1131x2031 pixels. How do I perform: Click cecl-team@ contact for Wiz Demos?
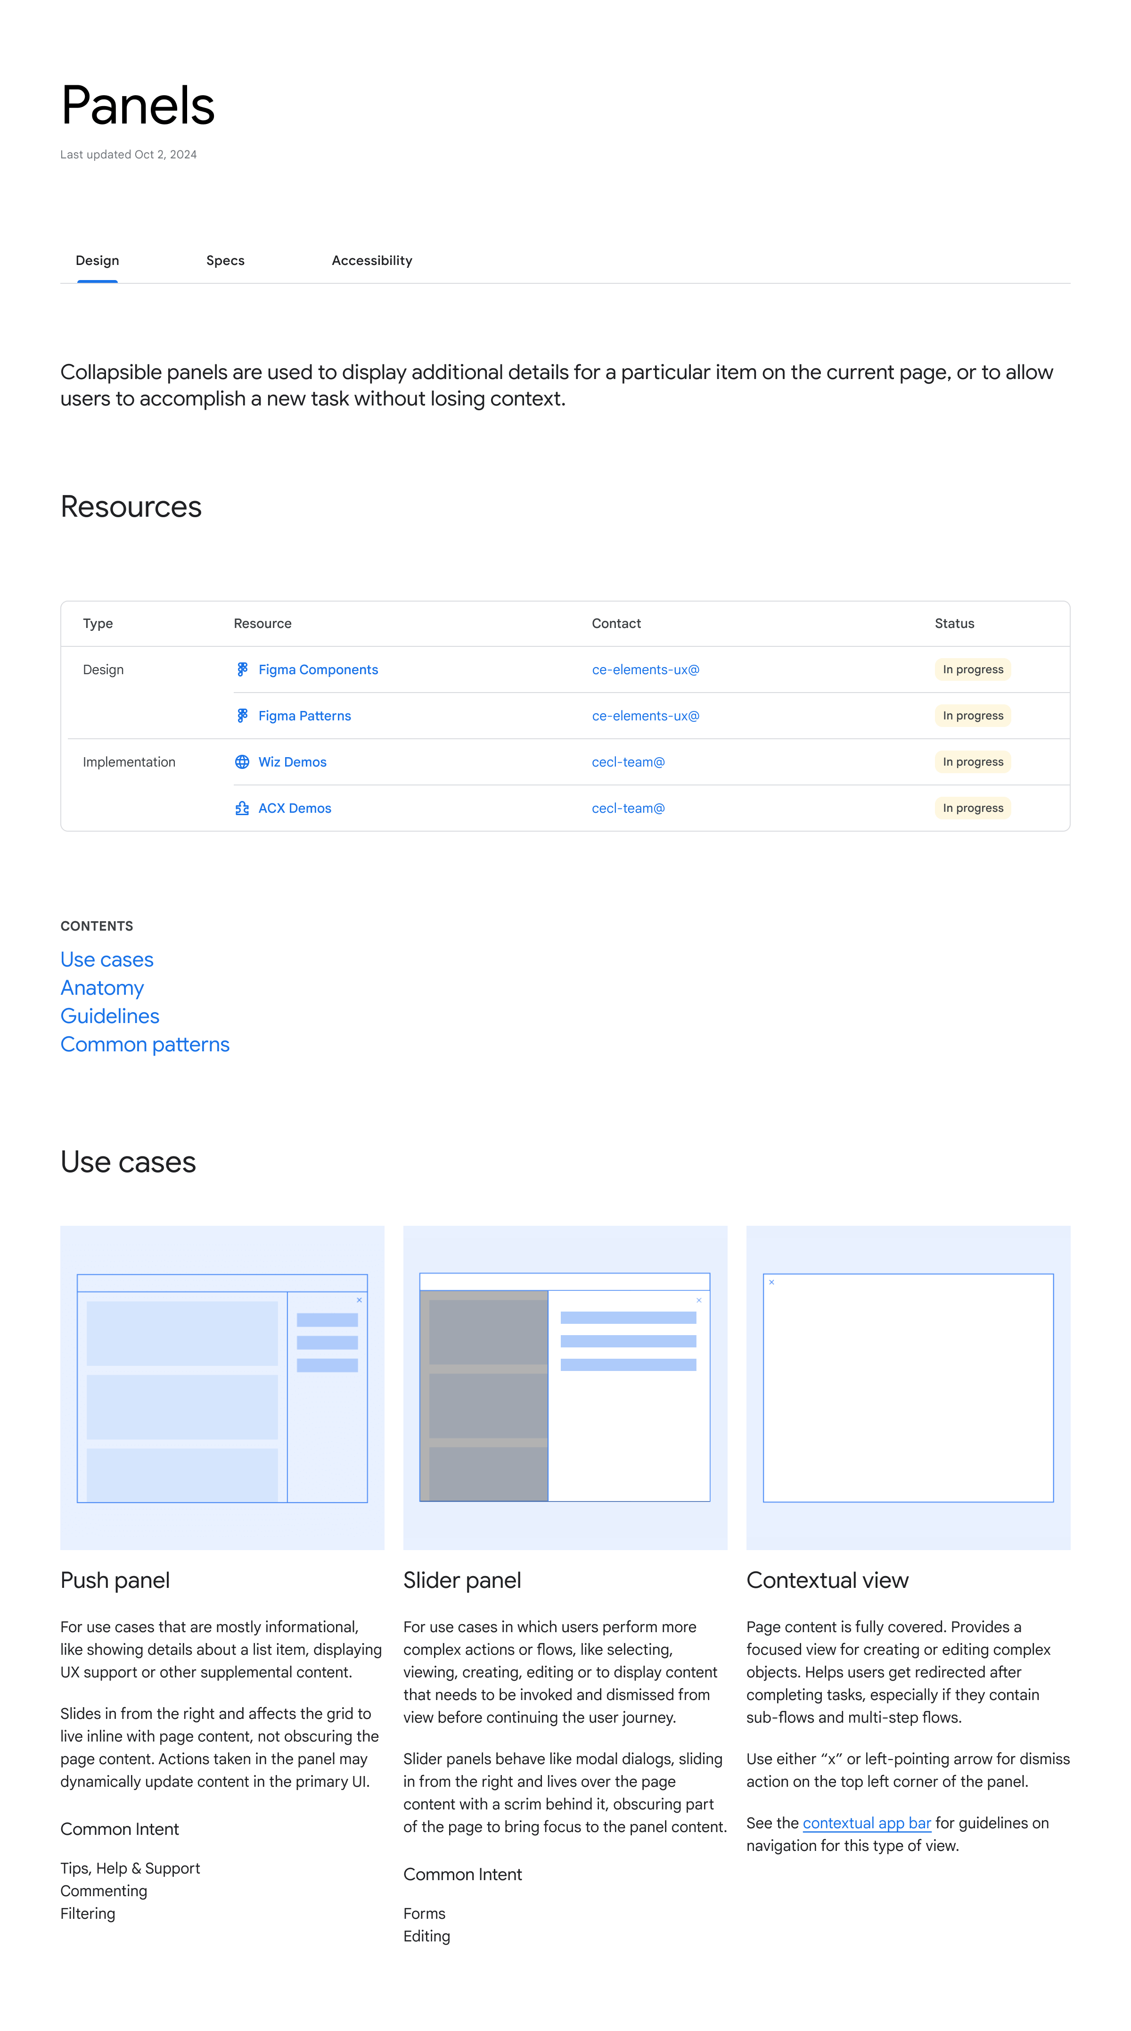point(628,762)
